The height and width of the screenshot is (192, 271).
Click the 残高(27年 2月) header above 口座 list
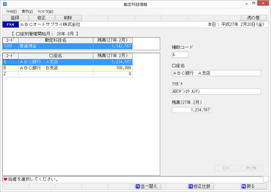point(113,56)
